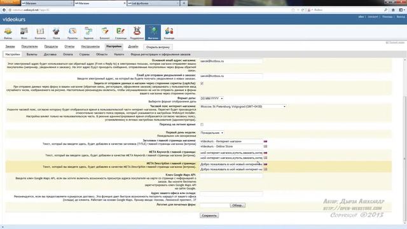This screenshot has height=229, width=407.
Task: Click the browser back arrow
Action: point(4,10)
